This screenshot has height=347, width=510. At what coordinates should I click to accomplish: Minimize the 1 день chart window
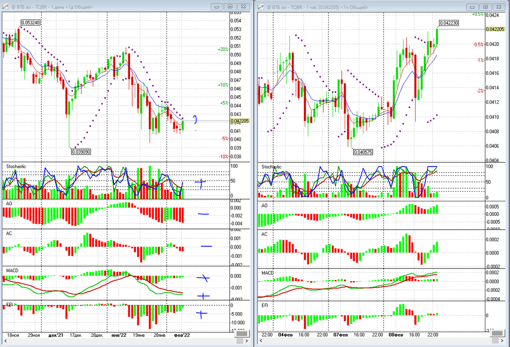(x=217, y=7)
